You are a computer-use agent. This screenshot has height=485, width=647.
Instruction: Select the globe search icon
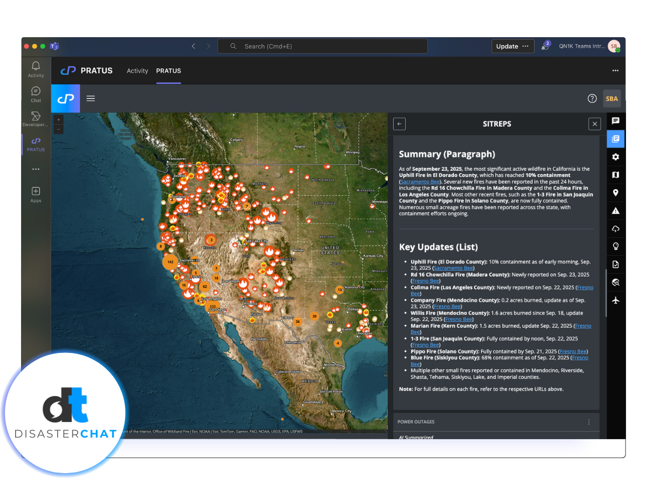[x=615, y=282]
